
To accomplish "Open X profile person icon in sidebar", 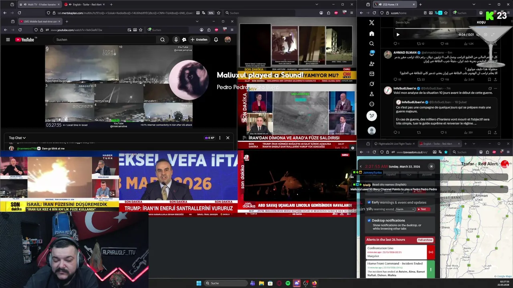I will click(372, 94).
